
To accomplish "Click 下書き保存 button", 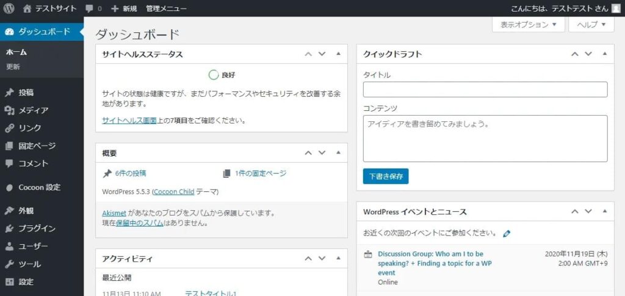I will (386, 176).
